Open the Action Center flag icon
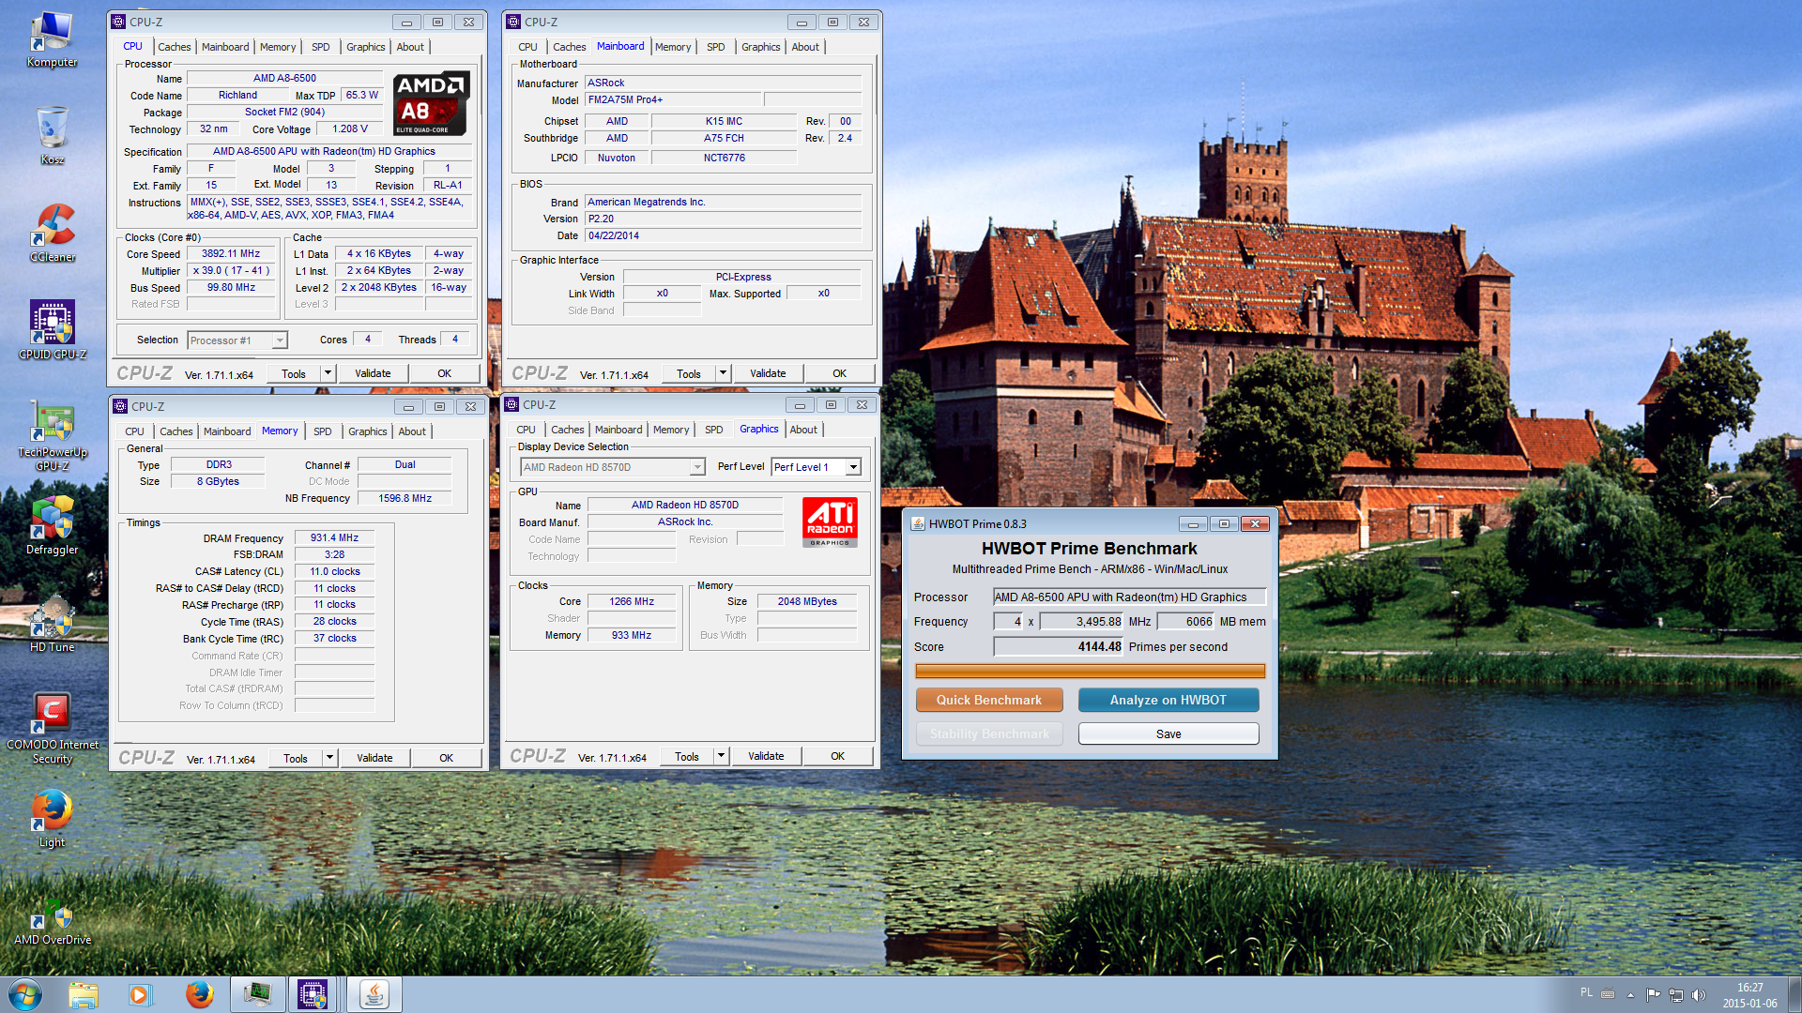Image resolution: width=1802 pixels, height=1013 pixels. pyautogui.click(x=1653, y=994)
